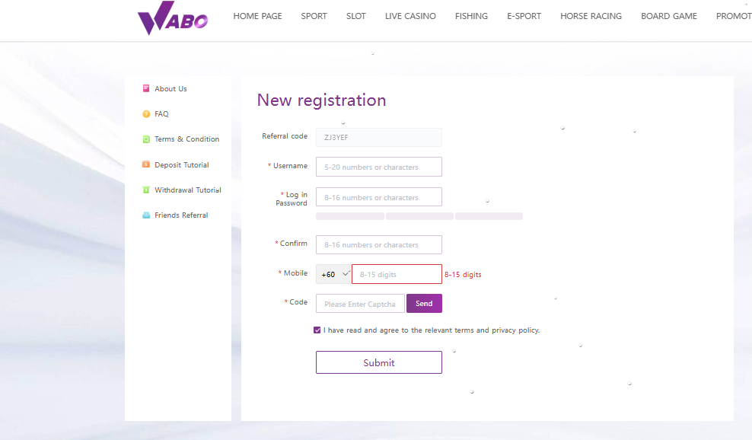Image resolution: width=752 pixels, height=440 pixels.
Task: Click the Friends Referral icon
Action: click(146, 215)
